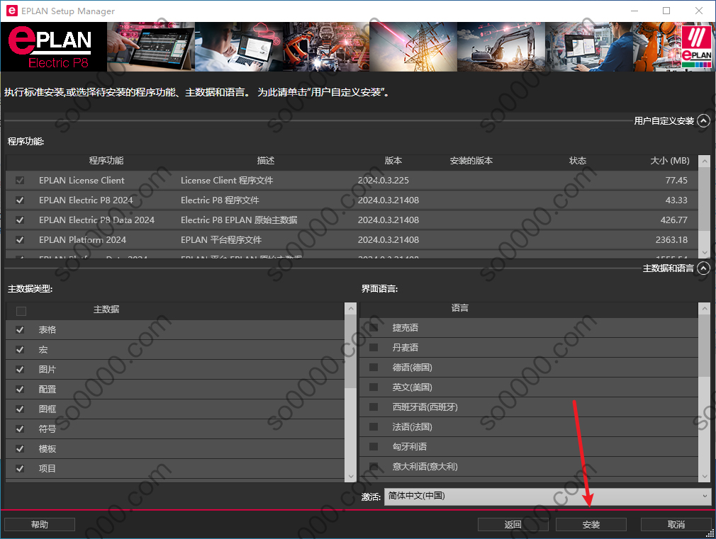Enable the 意大利语(意大利) language checkbox

point(374,467)
